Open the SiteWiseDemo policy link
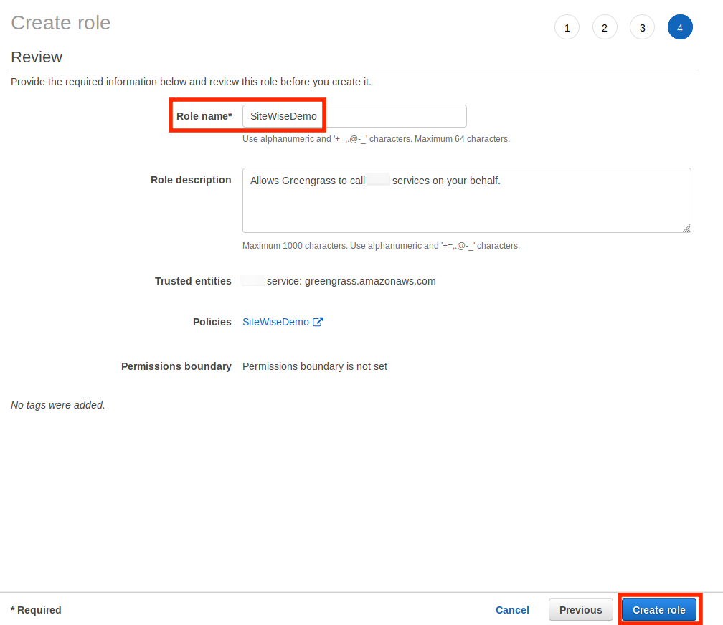 275,322
